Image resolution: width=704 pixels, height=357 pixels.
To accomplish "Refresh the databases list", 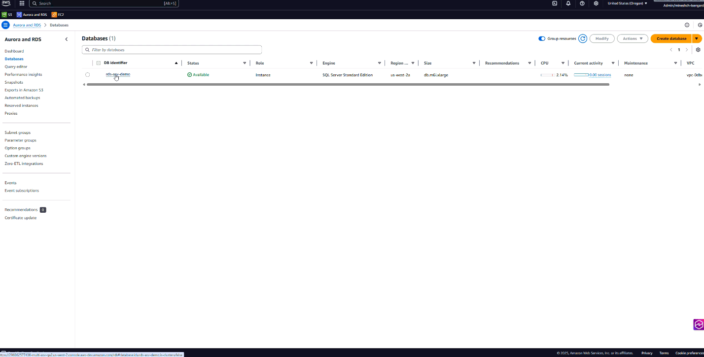I will coord(583,38).
